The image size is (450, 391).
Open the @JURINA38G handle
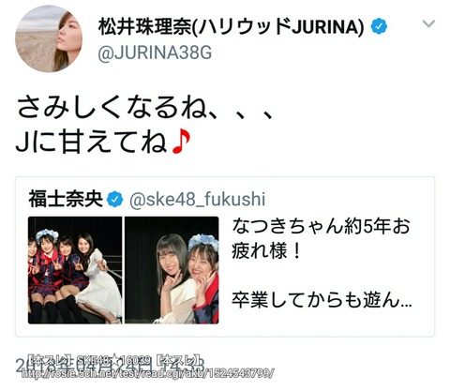(155, 53)
